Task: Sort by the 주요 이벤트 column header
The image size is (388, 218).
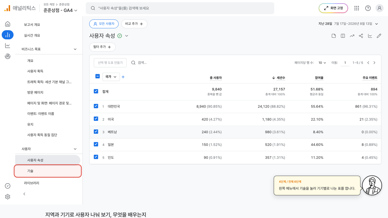Action: pos(370,78)
